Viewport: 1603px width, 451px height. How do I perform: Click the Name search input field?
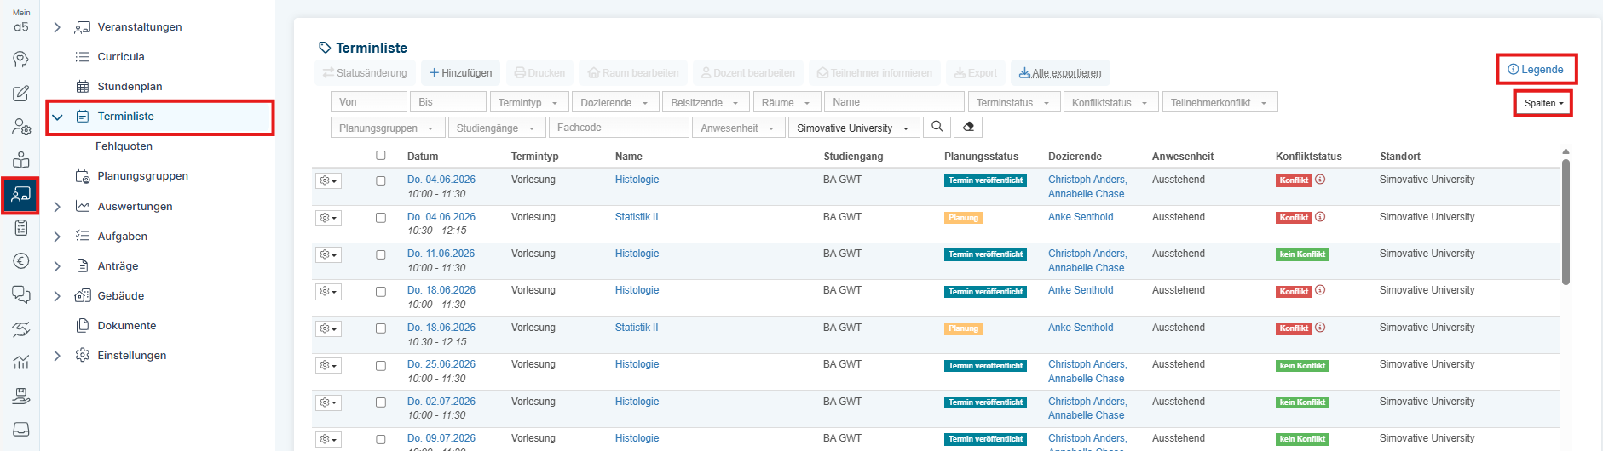pos(894,102)
